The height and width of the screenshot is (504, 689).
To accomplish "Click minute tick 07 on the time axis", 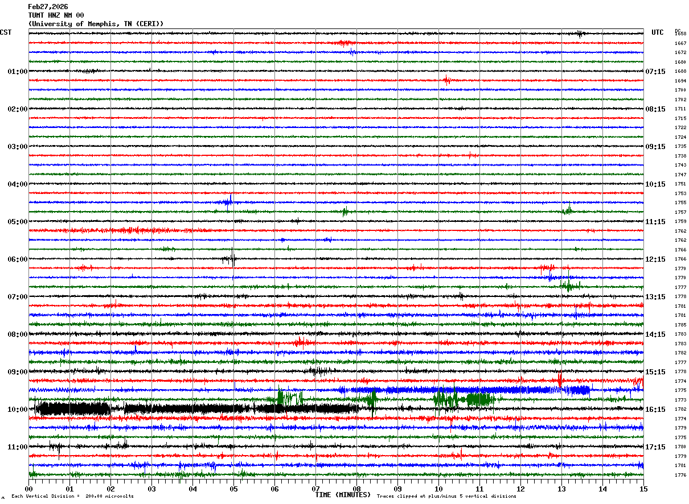I will pos(315,489).
